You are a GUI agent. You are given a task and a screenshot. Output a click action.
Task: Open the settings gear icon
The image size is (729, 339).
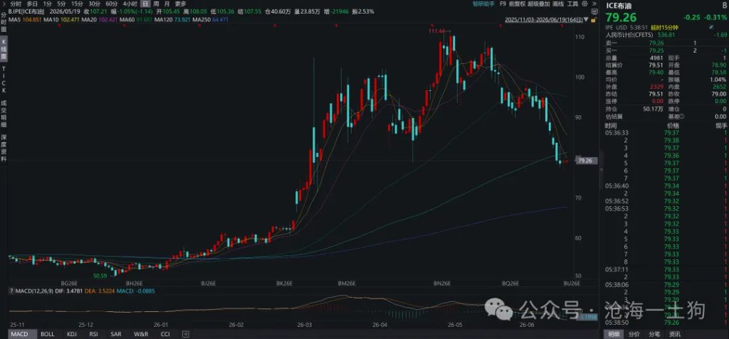point(584,4)
